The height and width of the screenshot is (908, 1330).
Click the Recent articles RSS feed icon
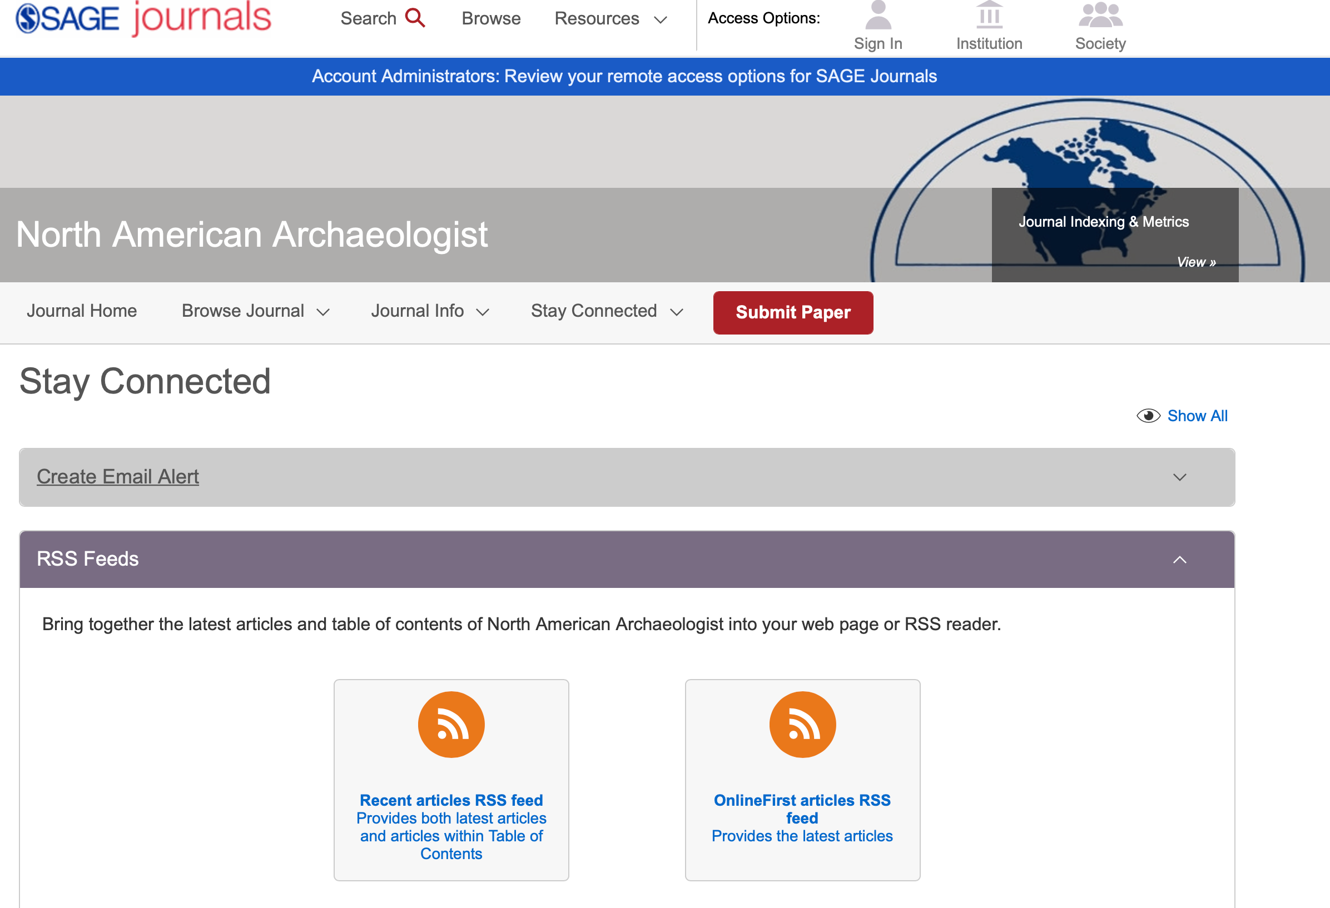pos(451,724)
